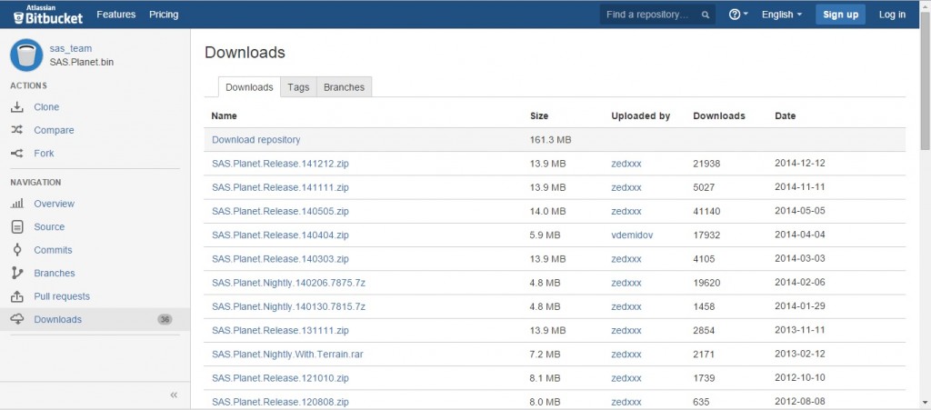Open Compare in the sidebar

pos(54,130)
